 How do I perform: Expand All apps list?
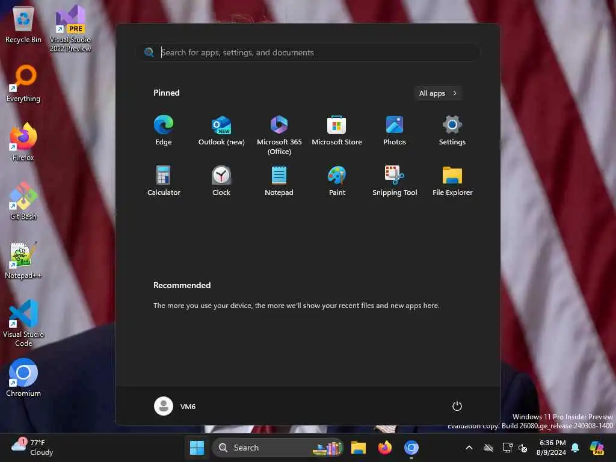438,93
